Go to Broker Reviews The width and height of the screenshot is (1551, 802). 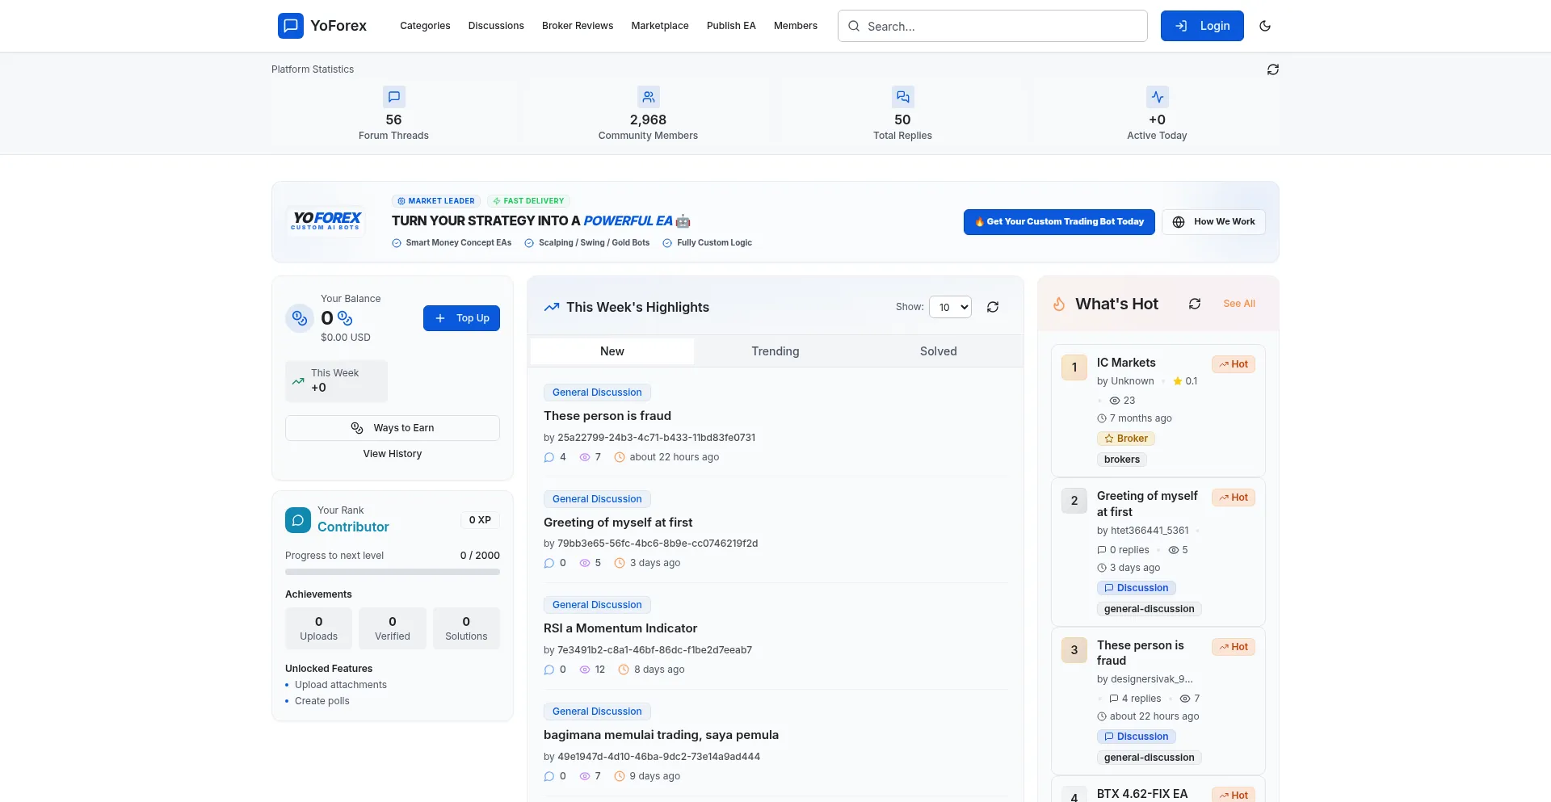(578, 26)
